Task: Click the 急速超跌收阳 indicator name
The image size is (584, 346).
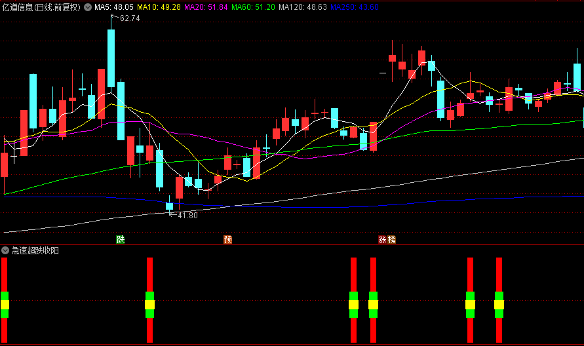Action: point(35,250)
